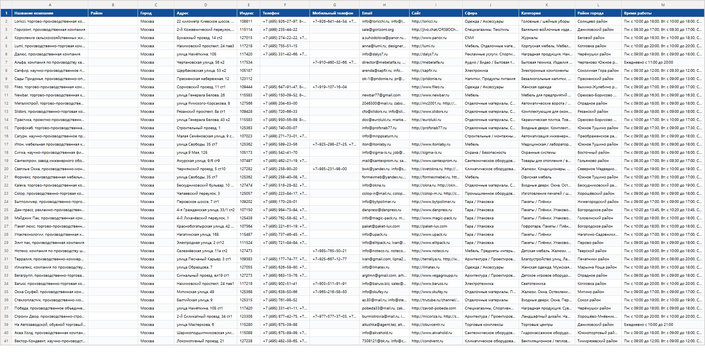Select address 'улица Римского-Корсакова, 8'
705x352 pixels.
coord(206,103)
